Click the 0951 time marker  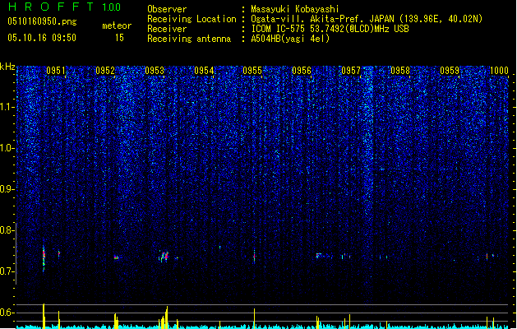click(56, 71)
